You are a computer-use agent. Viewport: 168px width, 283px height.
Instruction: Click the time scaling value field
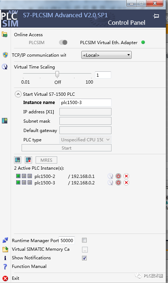point(103,75)
